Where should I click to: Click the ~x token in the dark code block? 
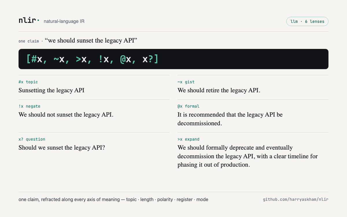[59, 59]
